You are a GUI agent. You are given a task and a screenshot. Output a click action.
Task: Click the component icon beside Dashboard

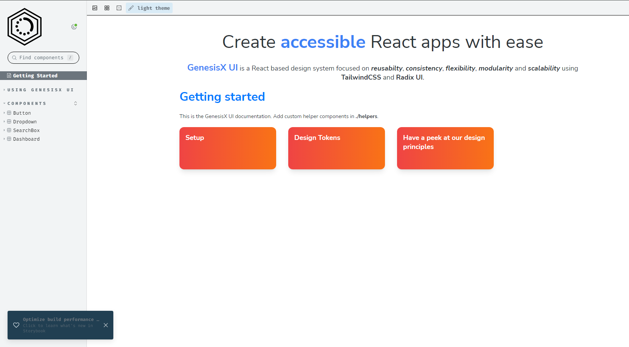[x=9, y=139]
